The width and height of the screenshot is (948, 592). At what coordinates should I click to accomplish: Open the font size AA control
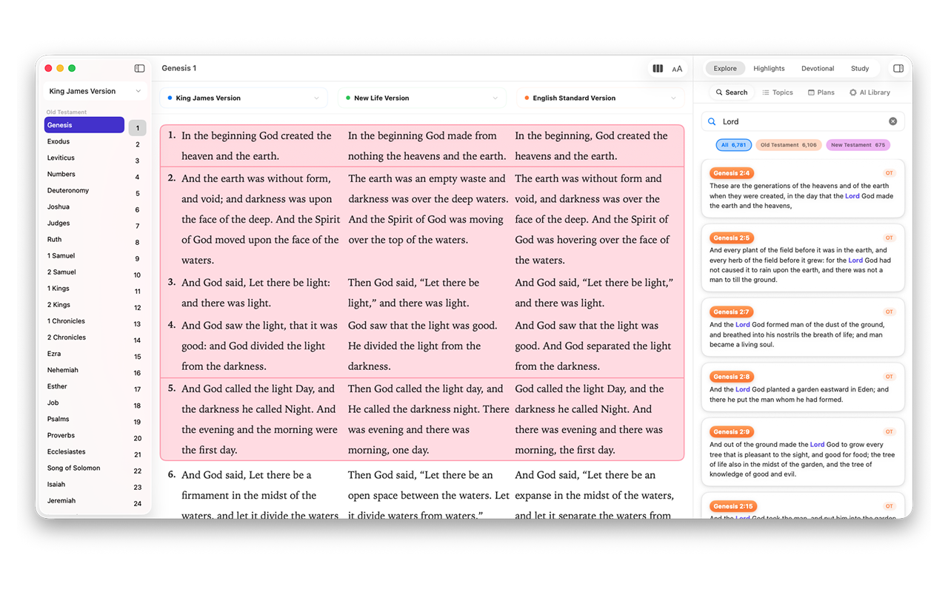(x=677, y=69)
